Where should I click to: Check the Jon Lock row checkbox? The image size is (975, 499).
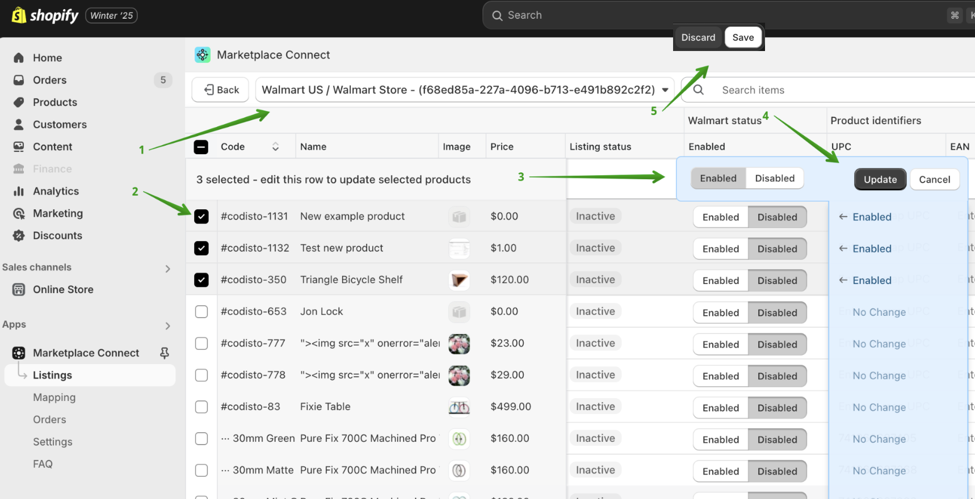pyautogui.click(x=201, y=312)
